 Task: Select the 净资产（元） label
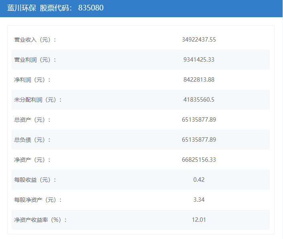click(32, 160)
